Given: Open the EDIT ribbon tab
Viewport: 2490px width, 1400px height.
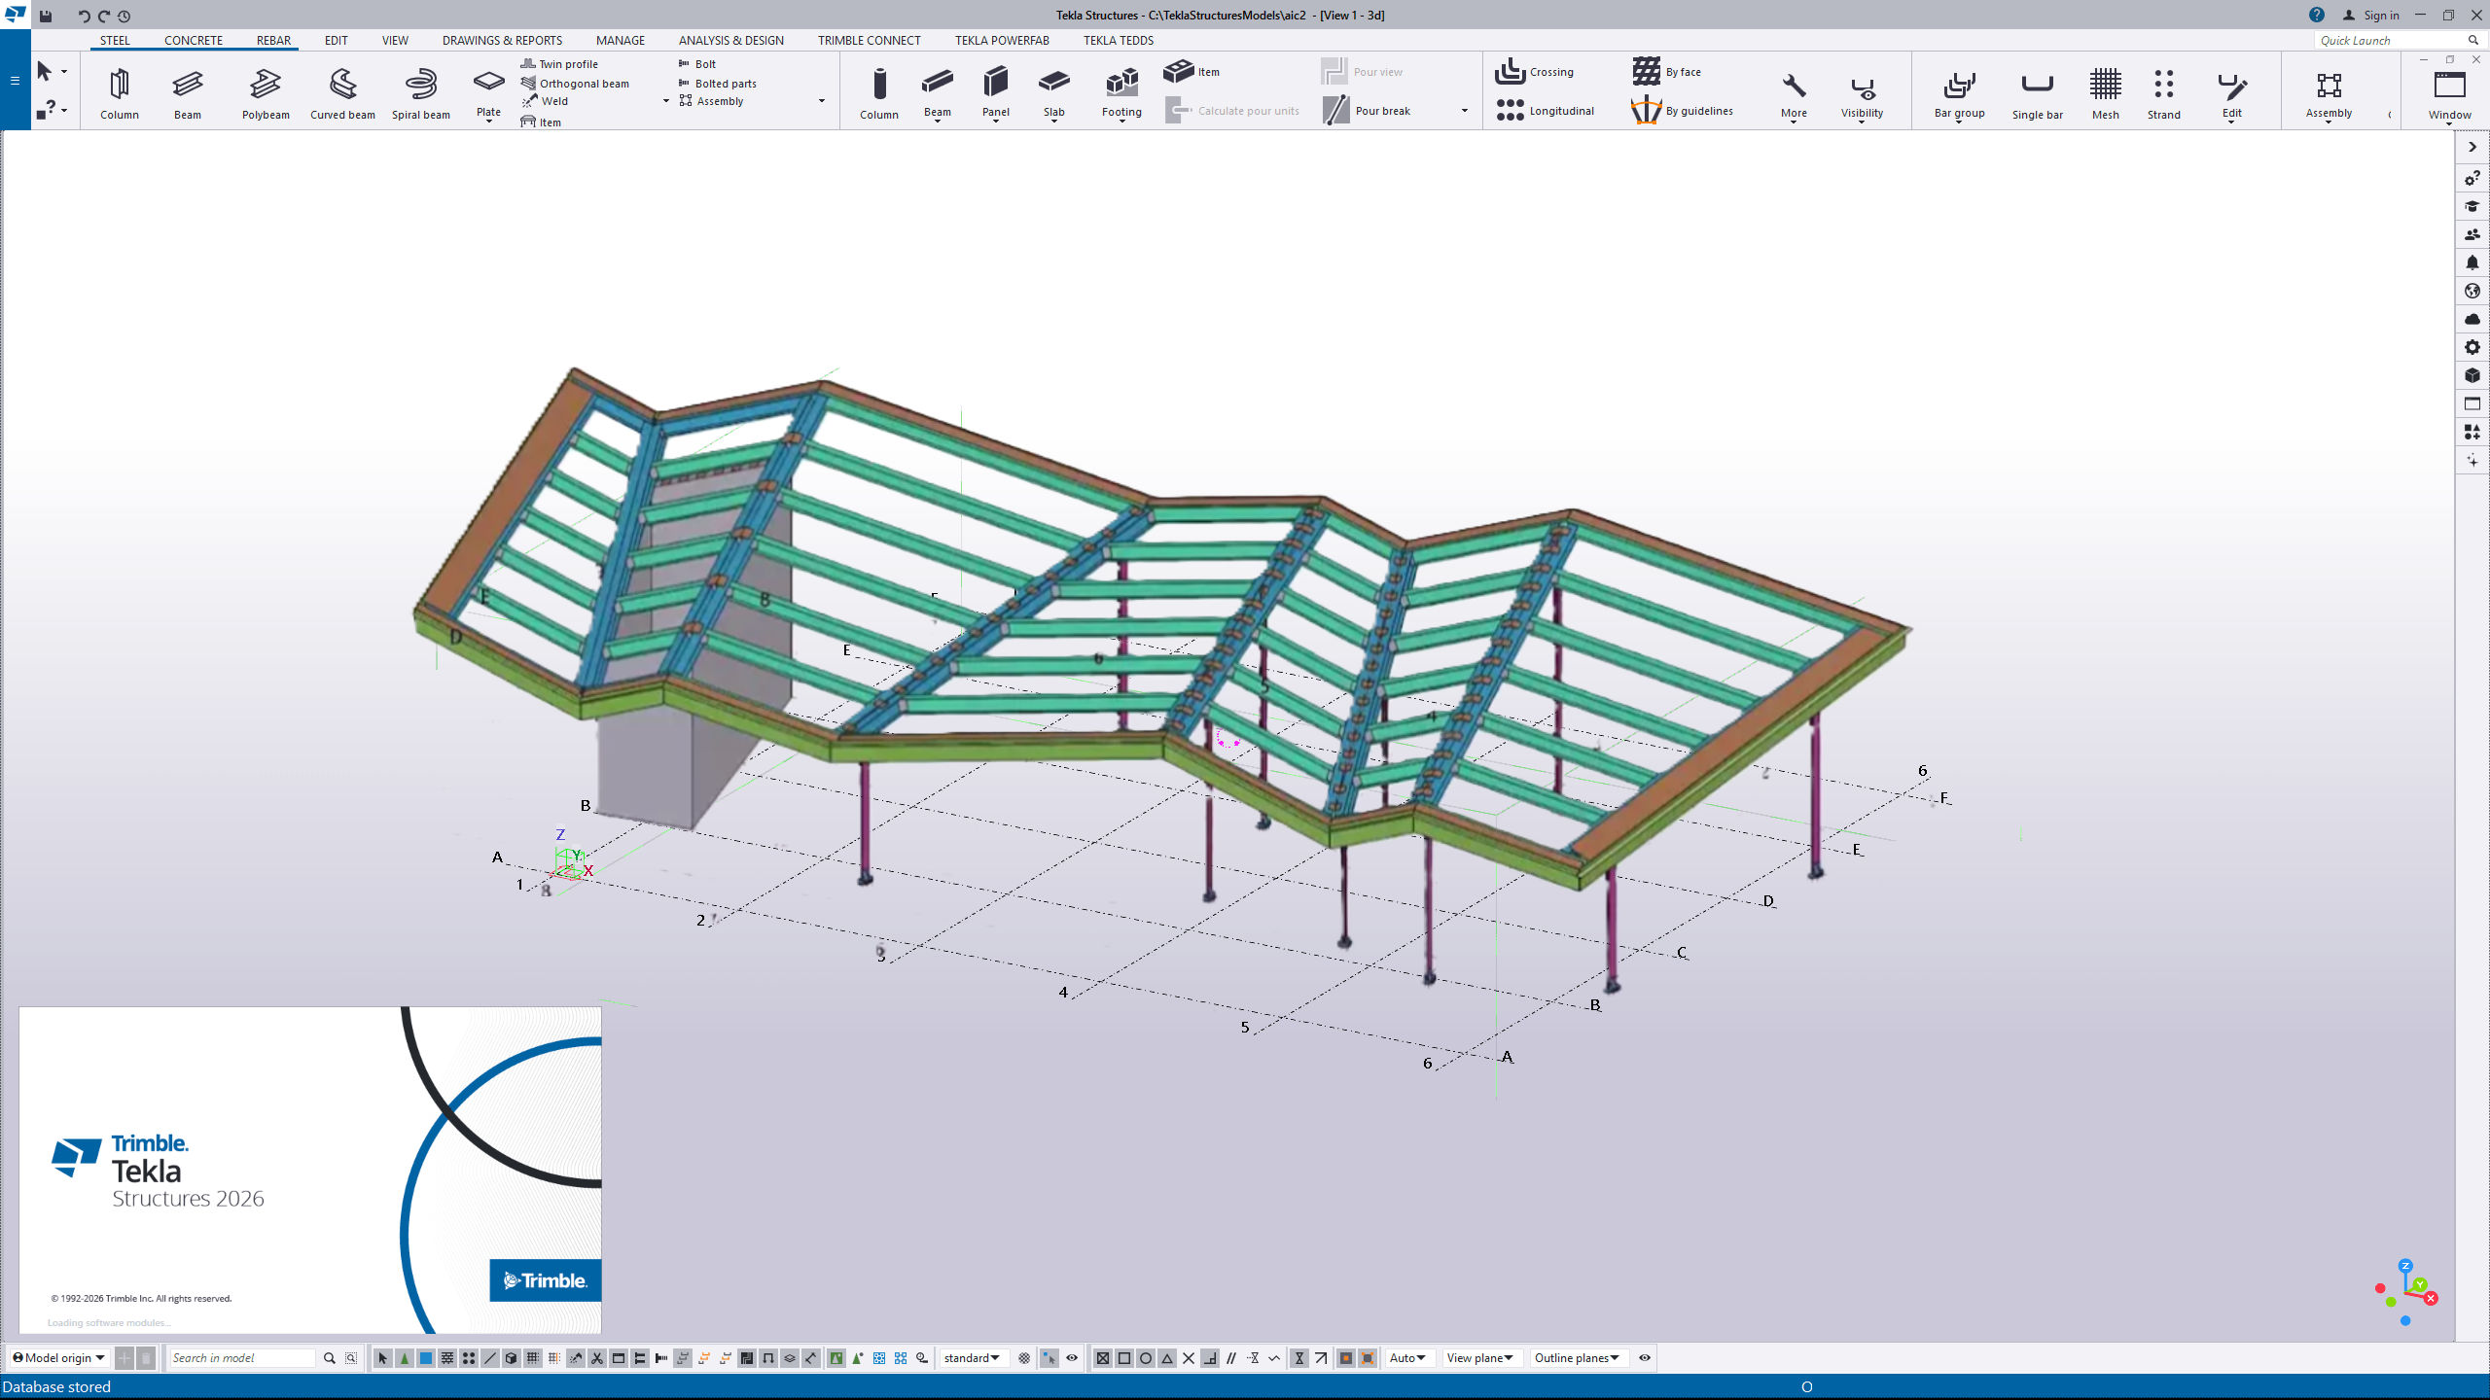Looking at the screenshot, I should pyautogui.click(x=336, y=40).
